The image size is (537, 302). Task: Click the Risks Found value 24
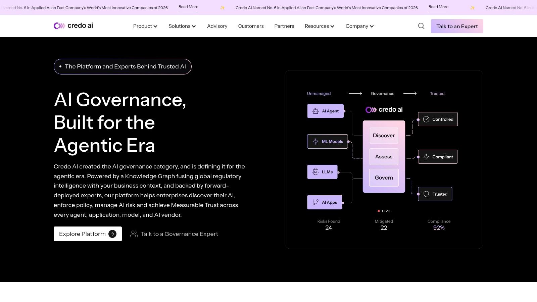click(x=329, y=228)
